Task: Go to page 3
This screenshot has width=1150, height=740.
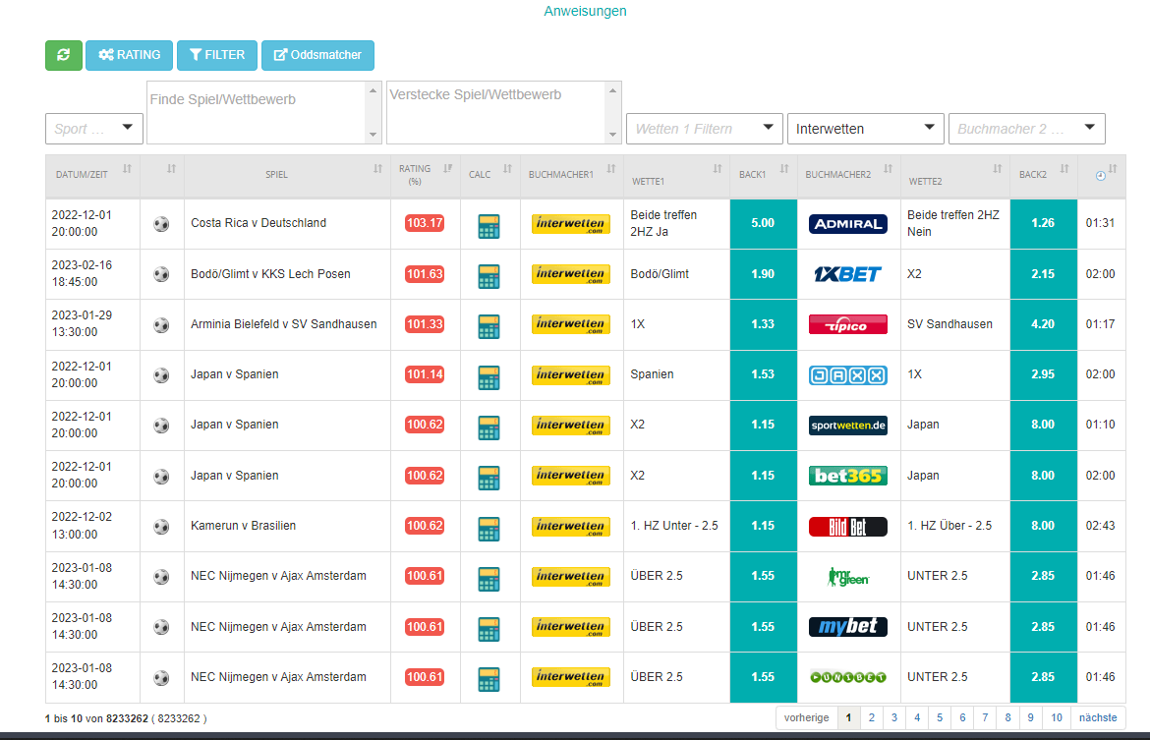Action: (894, 718)
